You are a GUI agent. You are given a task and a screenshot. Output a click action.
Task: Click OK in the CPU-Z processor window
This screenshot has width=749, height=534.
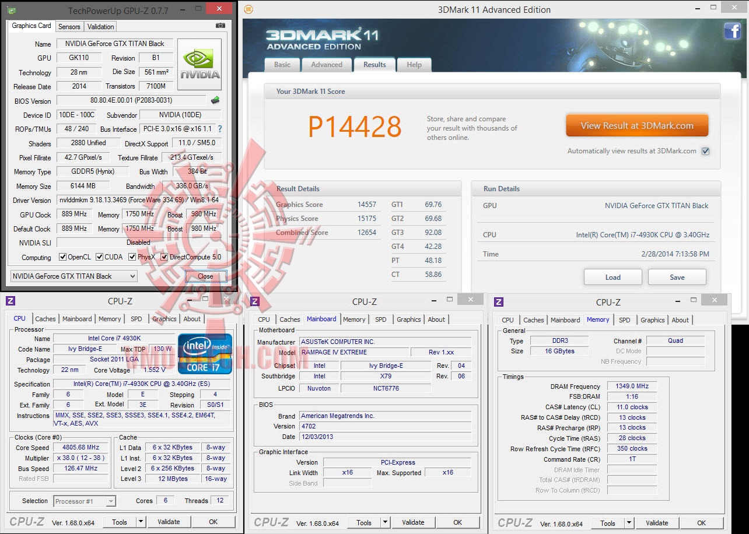coord(213,522)
